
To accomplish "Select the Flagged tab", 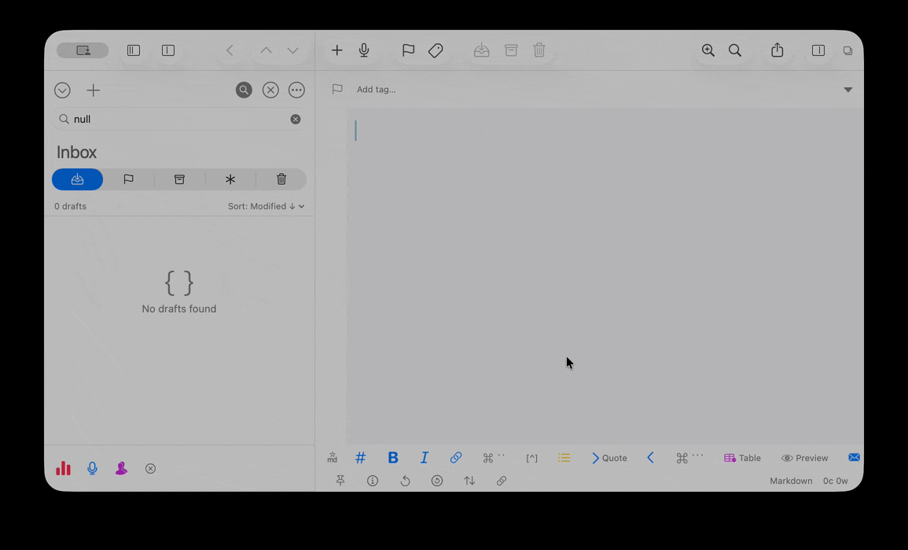I will [129, 179].
